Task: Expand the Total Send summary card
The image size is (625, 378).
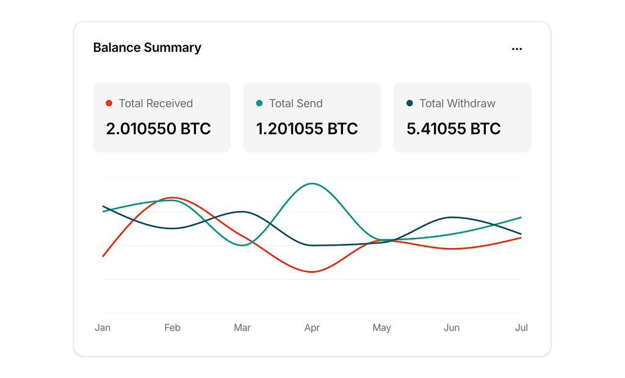Action: pyautogui.click(x=312, y=117)
